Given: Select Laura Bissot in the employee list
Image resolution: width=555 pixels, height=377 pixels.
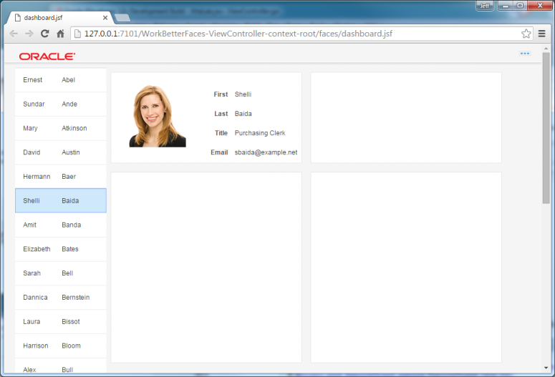Looking at the screenshot, I should tap(61, 321).
